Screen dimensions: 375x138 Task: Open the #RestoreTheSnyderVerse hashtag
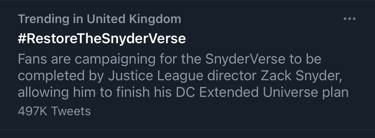click(x=102, y=39)
